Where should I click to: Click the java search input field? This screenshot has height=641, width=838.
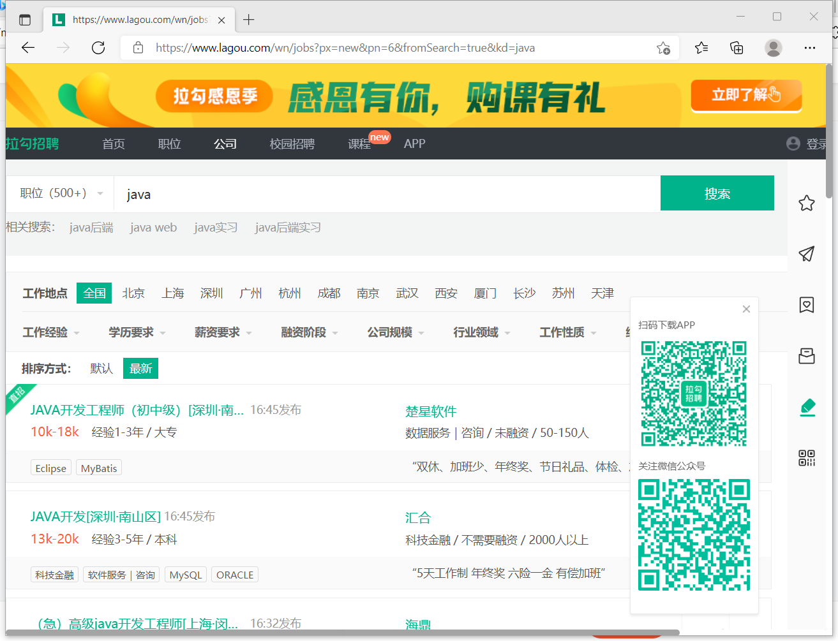coord(387,194)
